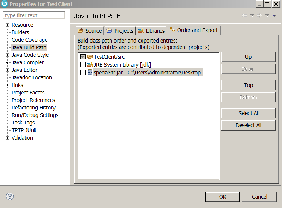Expand the Java Compiler node
This screenshot has width=282, height=208.
(x=7, y=63)
